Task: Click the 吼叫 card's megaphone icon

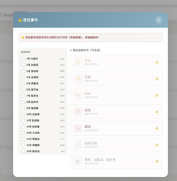Action: tap(78, 95)
